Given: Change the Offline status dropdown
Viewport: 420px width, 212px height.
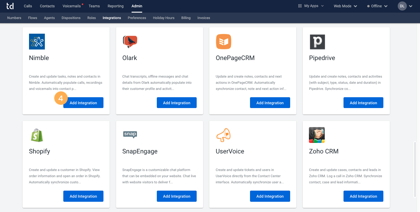Looking at the screenshot, I should point(377,6).
